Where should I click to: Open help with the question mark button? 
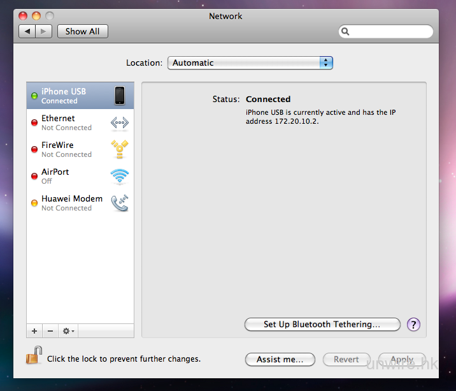(x=413, y=324)
